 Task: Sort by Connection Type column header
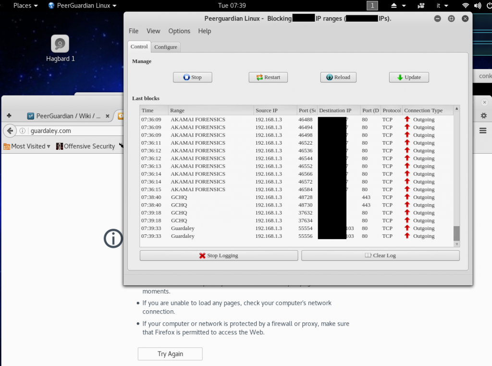(428, 110)
